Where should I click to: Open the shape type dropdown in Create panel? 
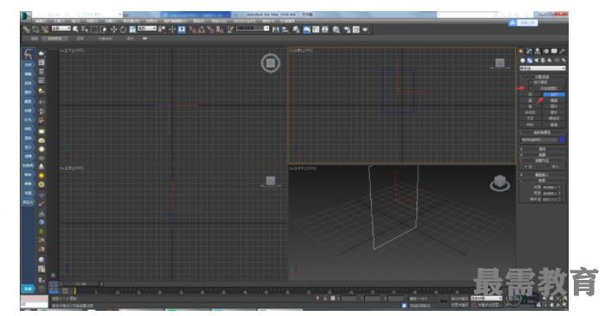click(x=542, y=69)
